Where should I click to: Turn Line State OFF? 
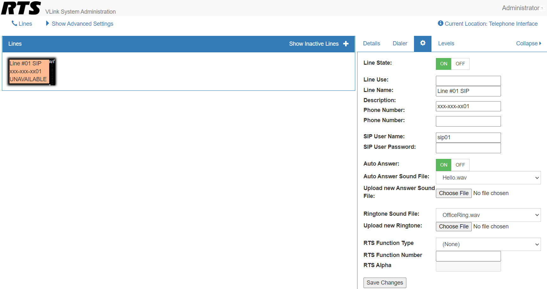coord(460,64)
